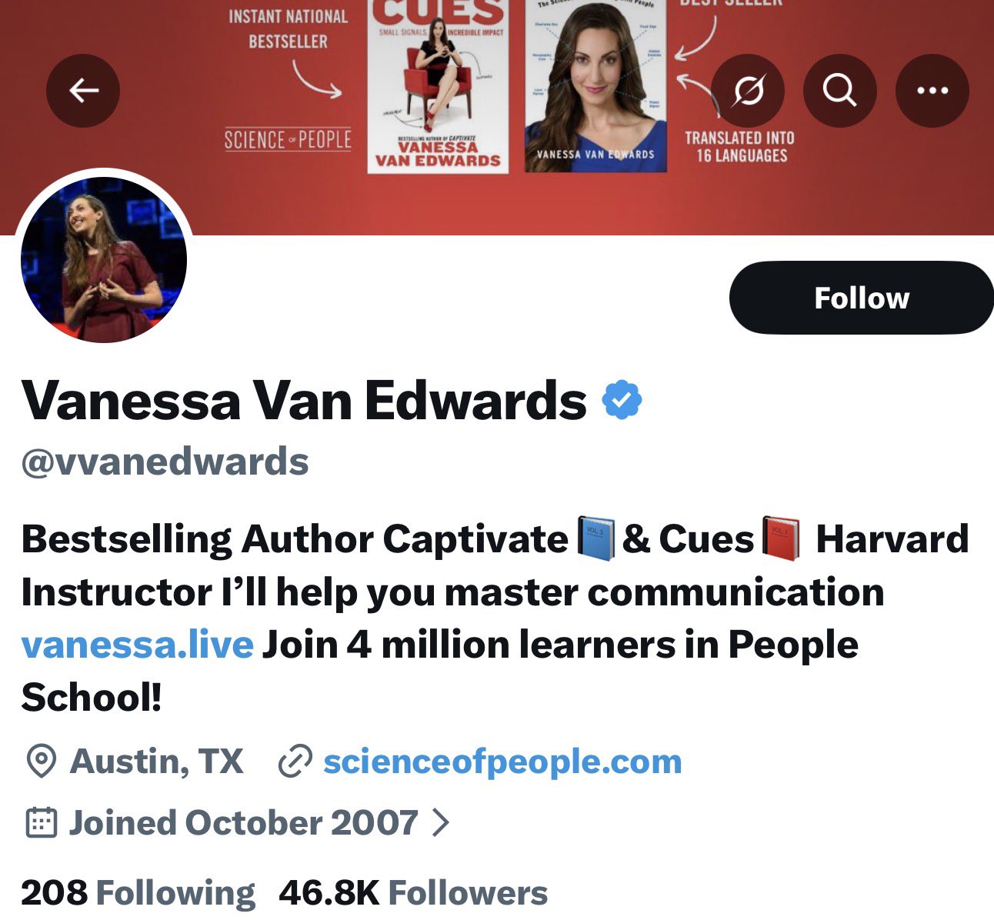Tap the Cues book cover in banner
This screenshot has height=920, width=994.
pyautogui.click(x=438, y=86)
